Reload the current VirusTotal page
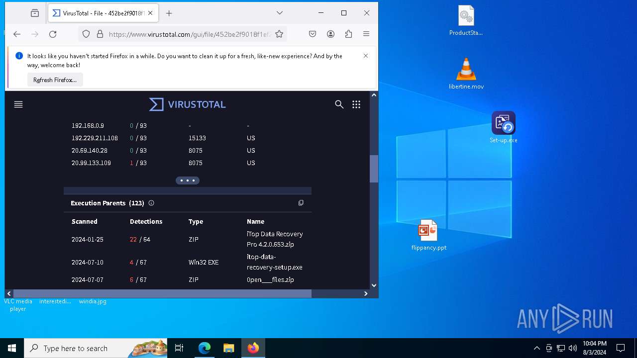The width and height of the screenshot is (637, 358). click(x=53, y=34)
